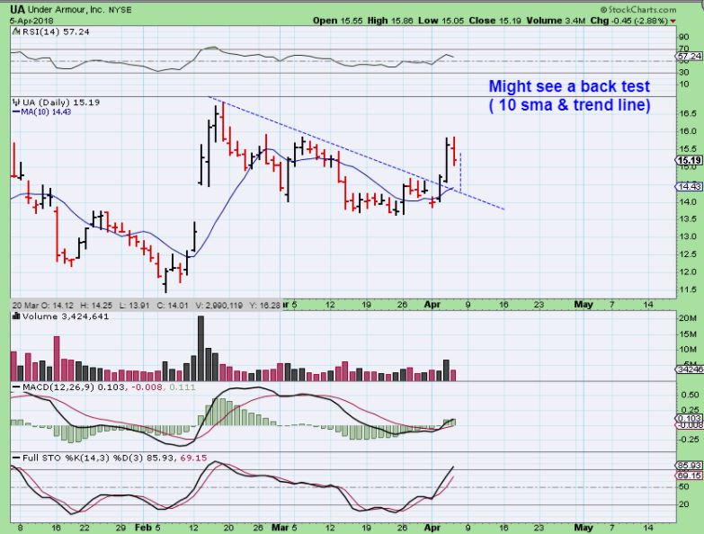Viewport: 704px width, 534px height.
Task: Click the 5-Apr-2018 chart date
Action: (31, 21)
